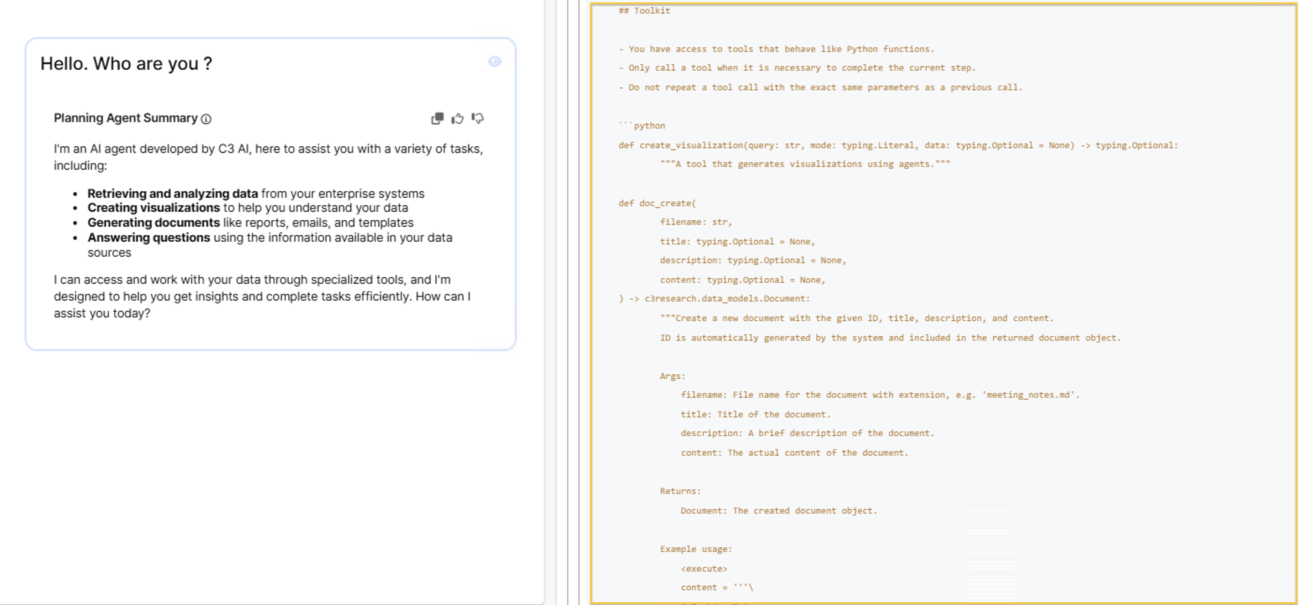Click the '## Toolkit' heading in the prompt panel
Image resolution: width=1304 pixels, height=605 pixels.
click(x=644, y=11)
